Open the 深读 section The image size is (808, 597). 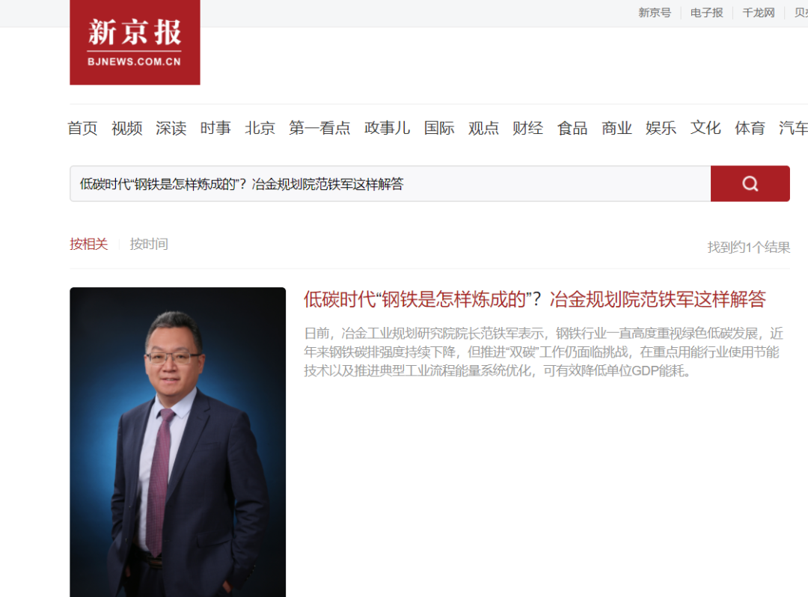(171, 128)
